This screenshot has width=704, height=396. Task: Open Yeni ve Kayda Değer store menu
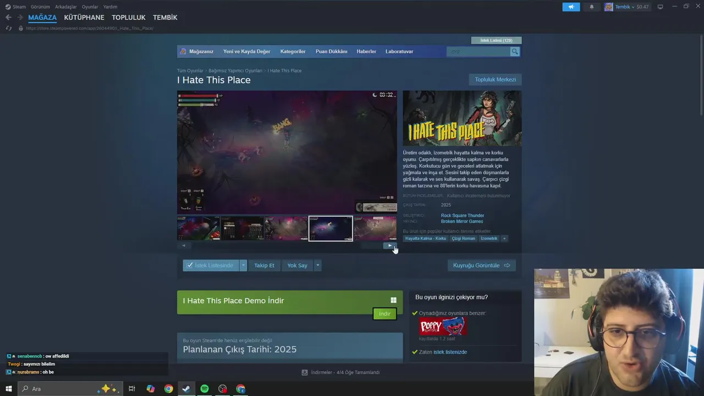point(246,51)
